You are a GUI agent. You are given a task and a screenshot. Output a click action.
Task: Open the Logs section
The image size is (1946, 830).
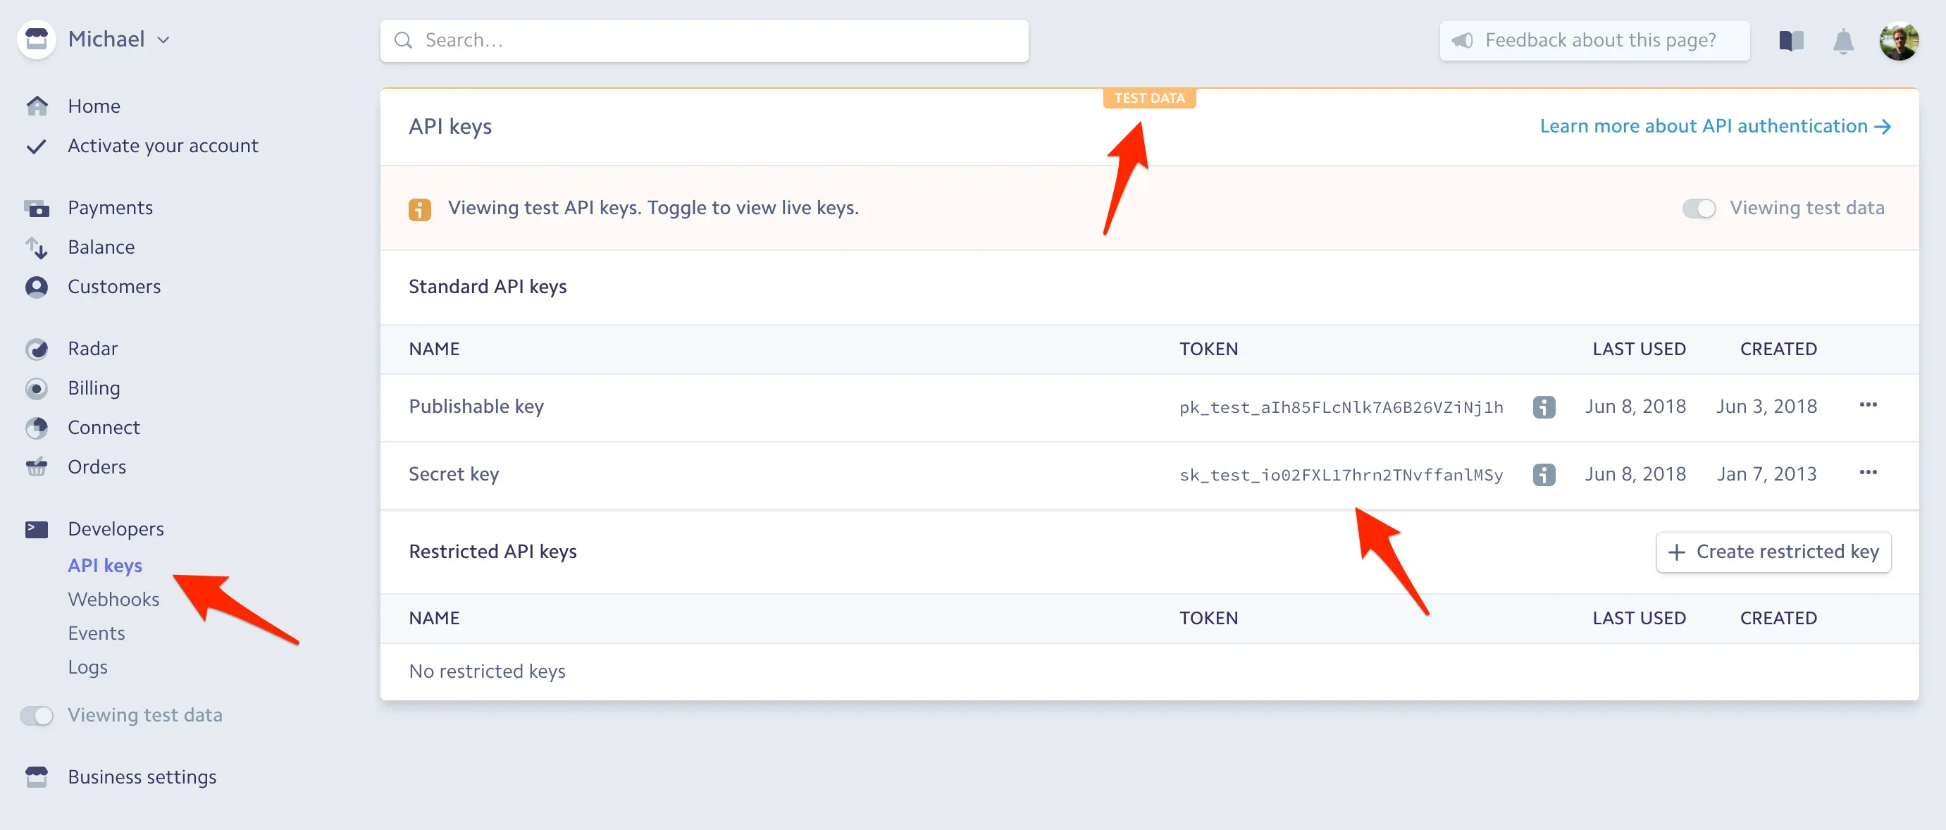point(87,667)
